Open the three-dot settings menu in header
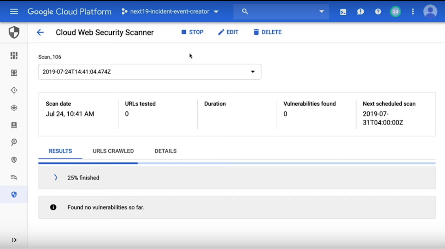The image size is (445, 249). click(413, 12)
